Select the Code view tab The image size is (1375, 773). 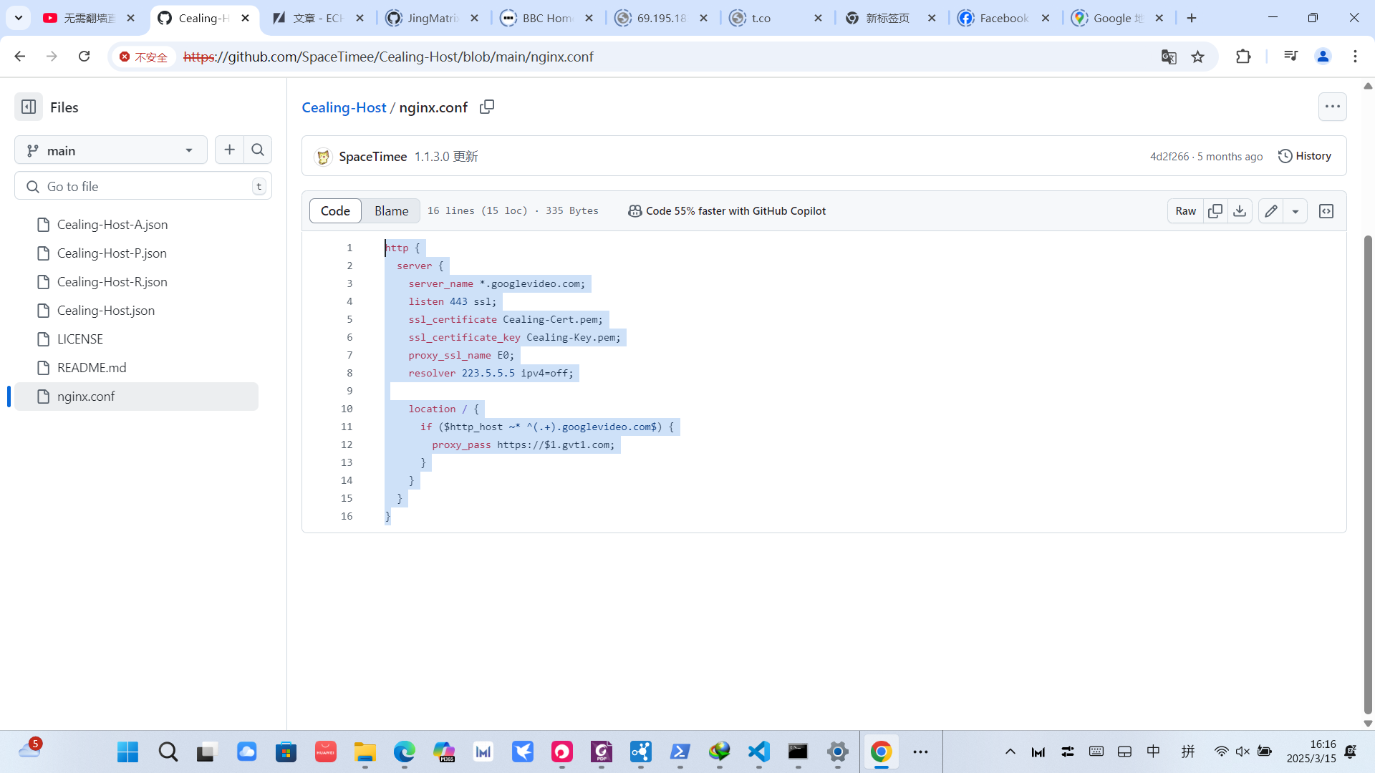tap(335, 210)
